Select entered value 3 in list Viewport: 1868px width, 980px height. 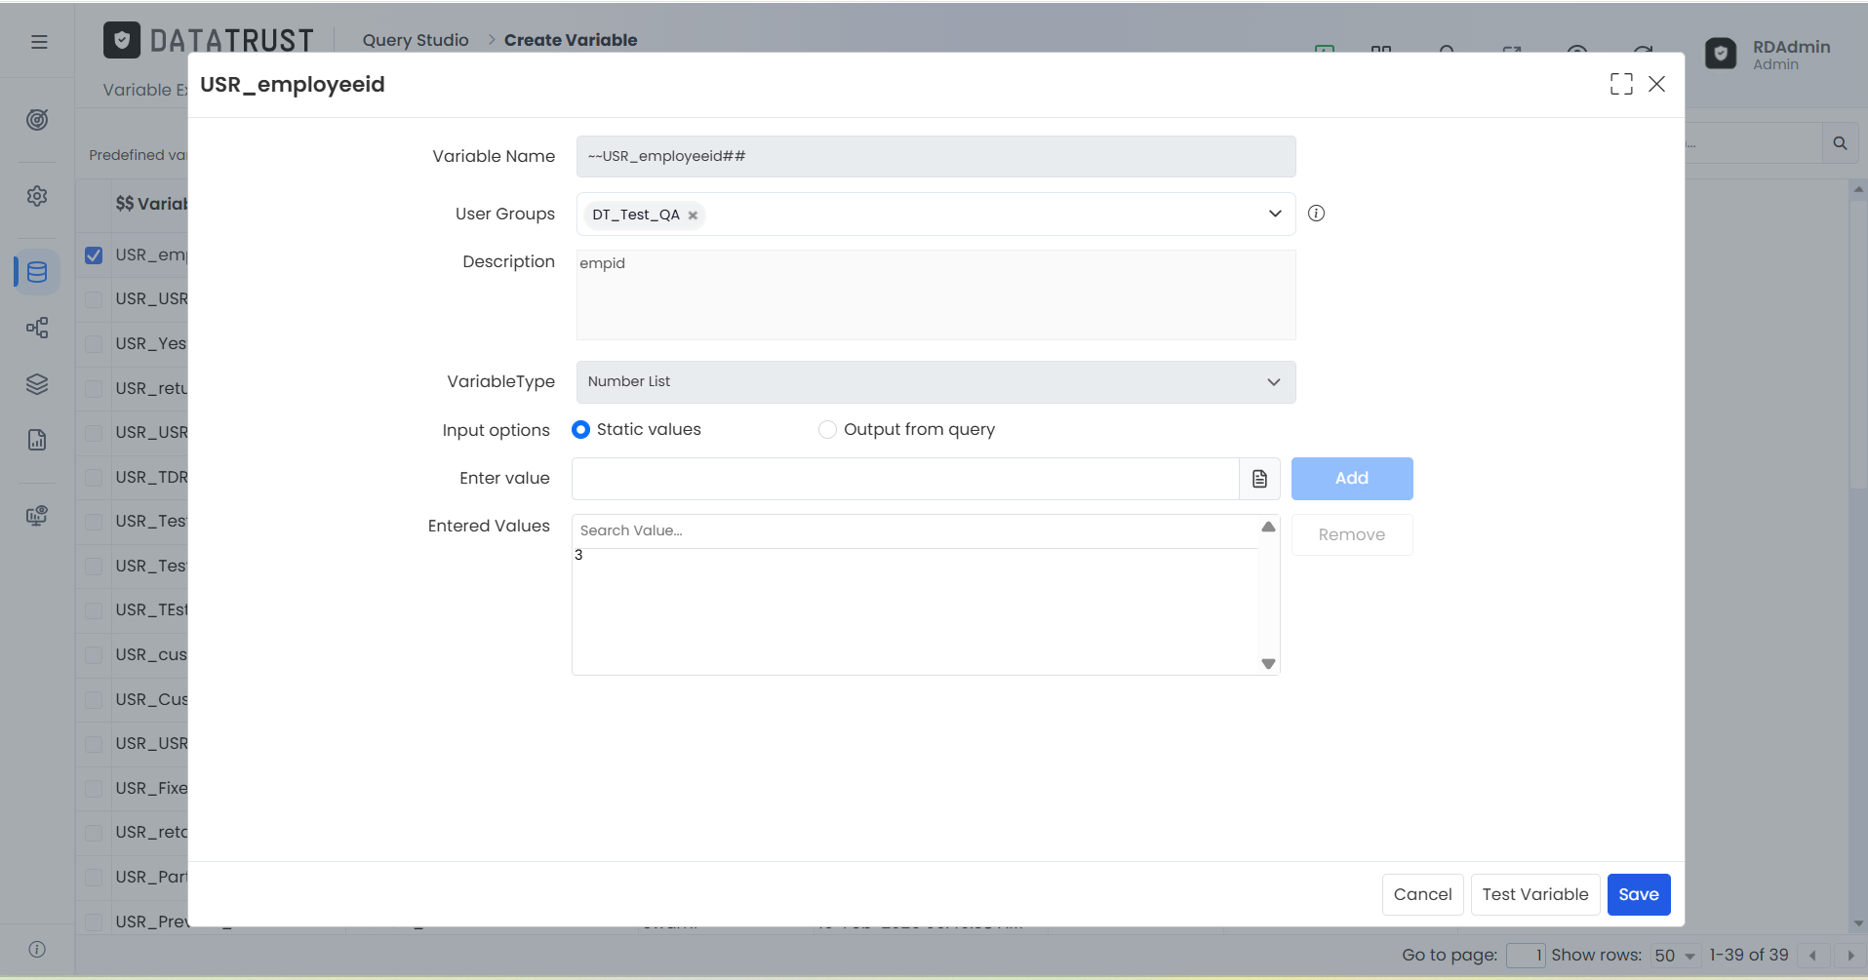pos(578,556)
